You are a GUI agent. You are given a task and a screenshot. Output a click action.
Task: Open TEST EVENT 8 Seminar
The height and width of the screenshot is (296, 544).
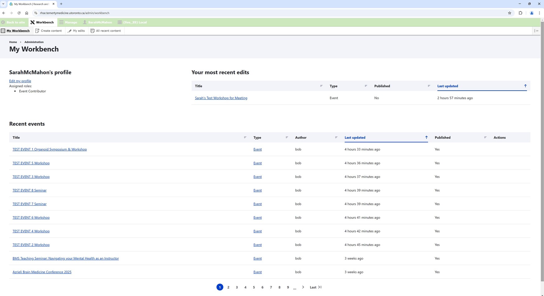point(30,190)
